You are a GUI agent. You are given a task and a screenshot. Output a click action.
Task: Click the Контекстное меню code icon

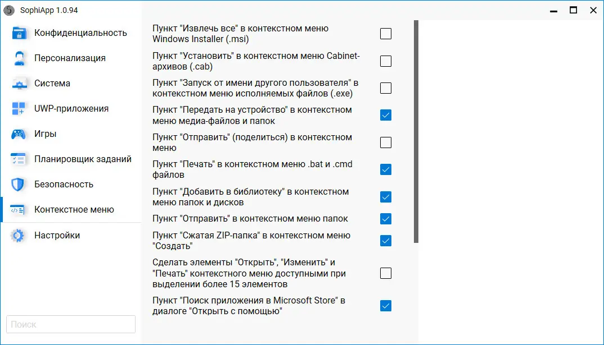tap(17, 210)
